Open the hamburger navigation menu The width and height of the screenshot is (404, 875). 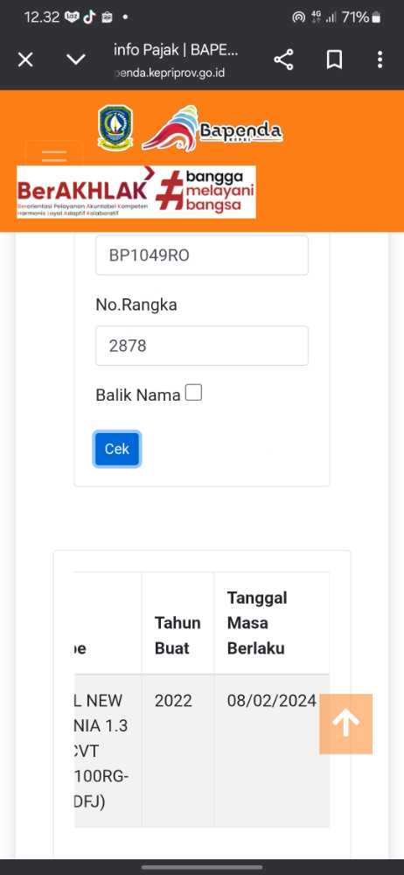coord(54,154)
